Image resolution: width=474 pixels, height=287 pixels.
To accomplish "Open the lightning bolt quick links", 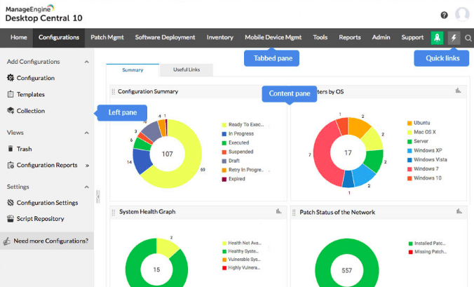I will [454, 38].
